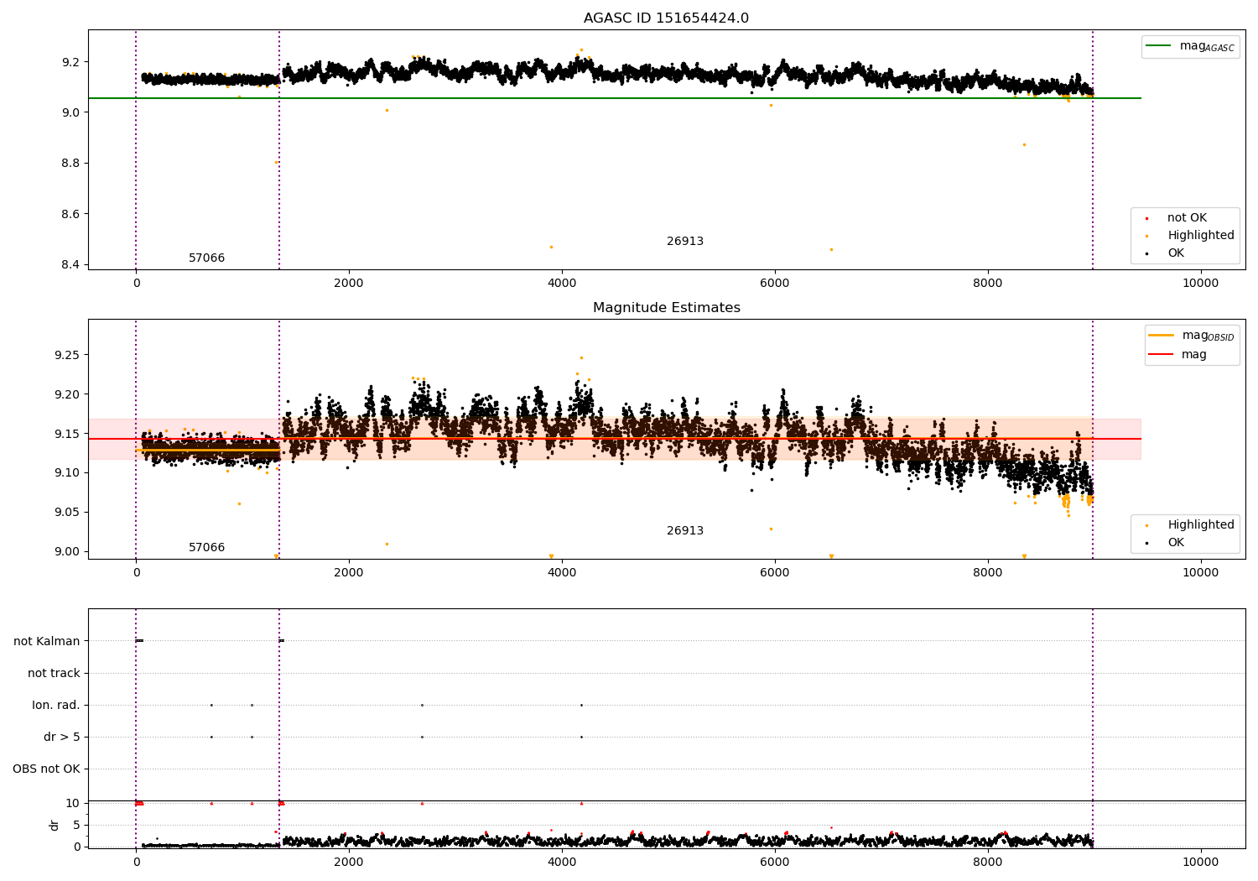Click the '26913' annotation in the top plot
1258x881 pixels.
tap(685, 242)
